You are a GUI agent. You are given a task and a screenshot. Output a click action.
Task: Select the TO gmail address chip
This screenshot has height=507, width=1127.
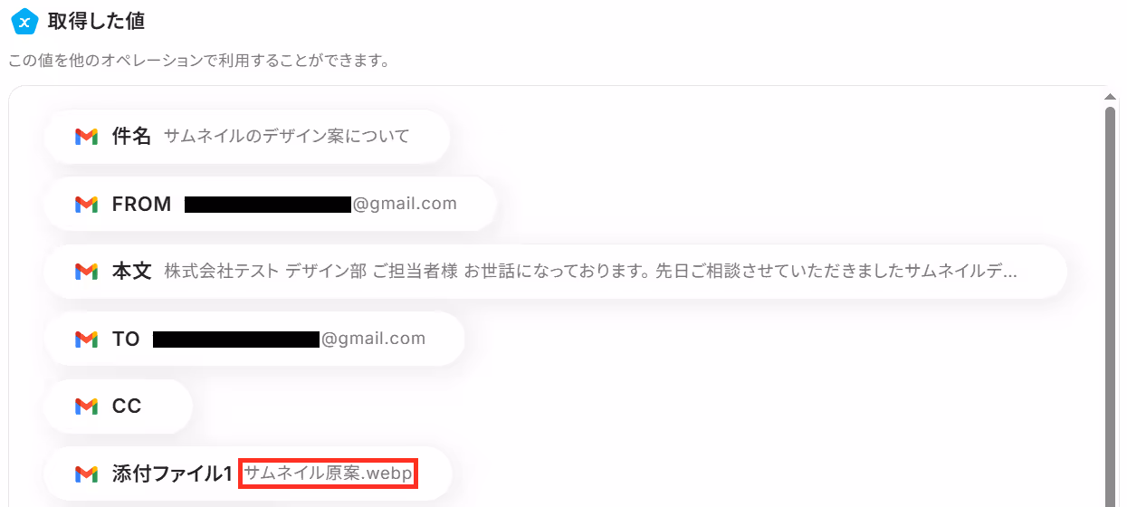tap(254, 340)
